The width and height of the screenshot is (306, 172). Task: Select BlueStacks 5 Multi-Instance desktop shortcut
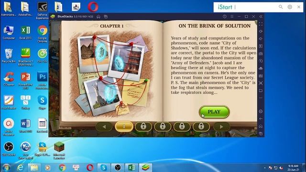[x=25, y=57]
